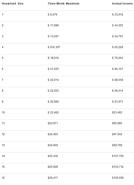This screenshot has height=185, width=134.
Task: Click the Three Month Maximum header
Action: 64,3
